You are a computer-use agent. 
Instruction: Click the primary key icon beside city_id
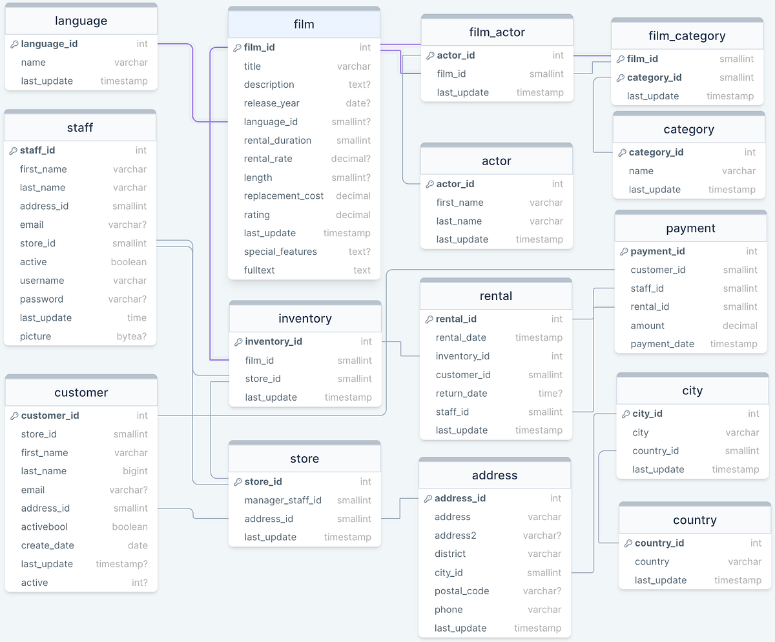pyautogui.click(x=625, y=414)
